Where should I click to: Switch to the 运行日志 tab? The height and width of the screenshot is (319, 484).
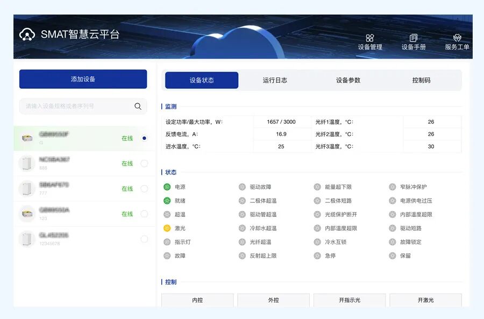(274, 79)
